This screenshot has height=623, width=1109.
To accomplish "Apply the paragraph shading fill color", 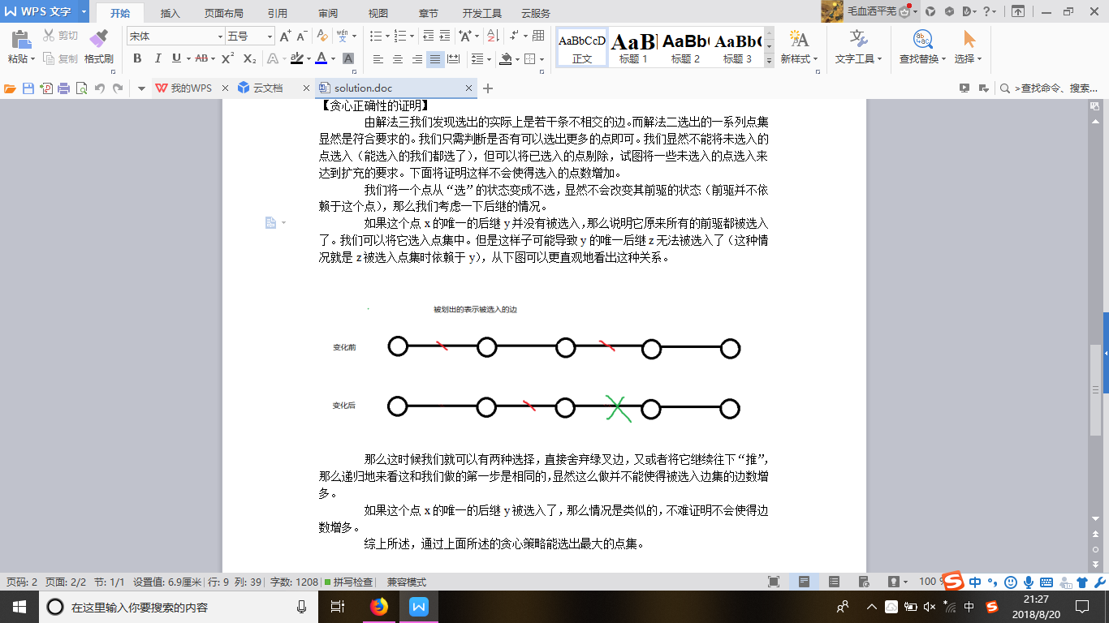I will 506,59.
